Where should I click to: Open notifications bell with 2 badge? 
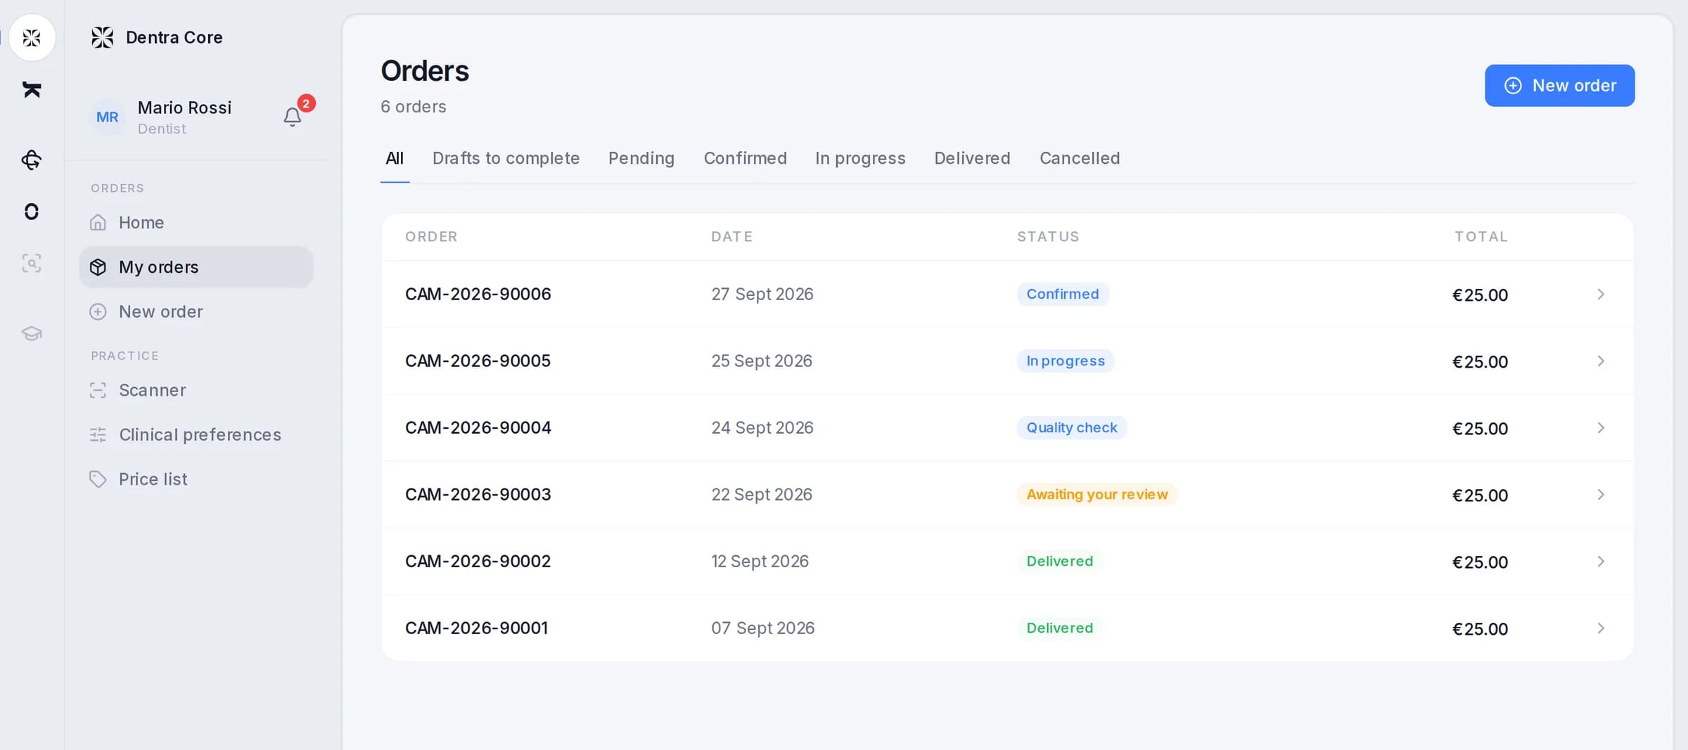click(293, 116)
